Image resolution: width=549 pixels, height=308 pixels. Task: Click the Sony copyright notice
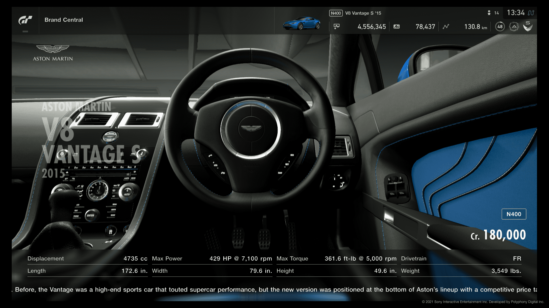(x=483, y=302)
